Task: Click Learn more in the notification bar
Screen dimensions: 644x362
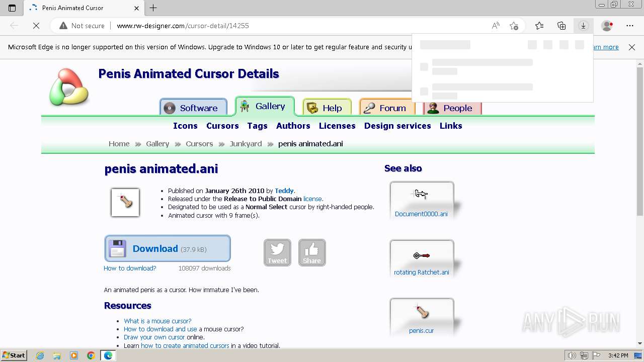Action: (x=605, y=47)
